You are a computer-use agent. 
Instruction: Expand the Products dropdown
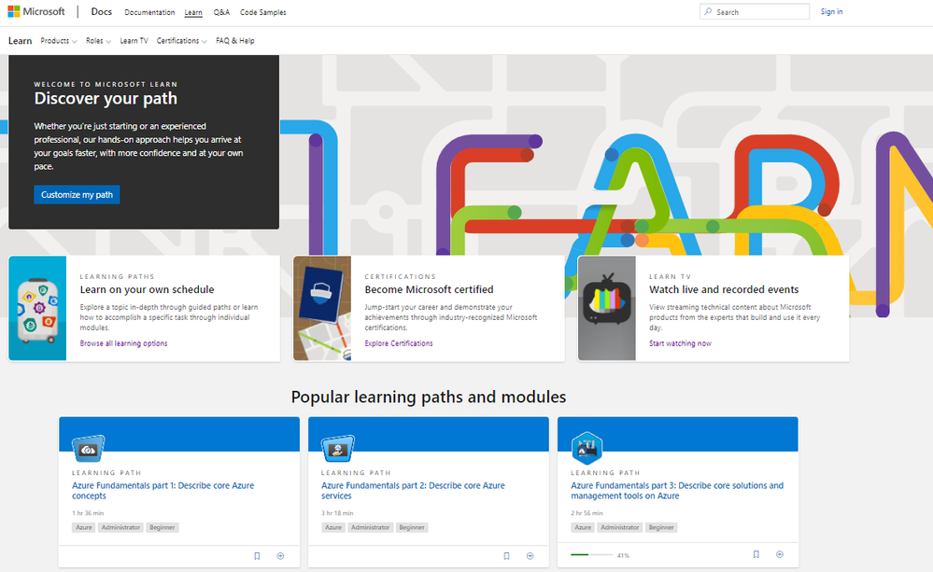point(58,41)
